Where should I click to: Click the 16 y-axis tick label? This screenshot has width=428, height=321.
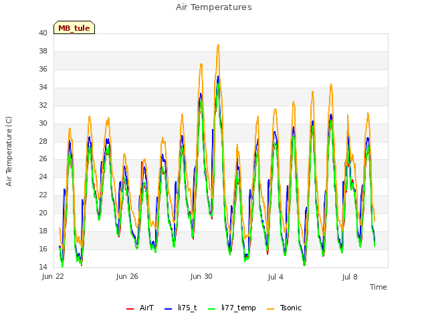43,249
